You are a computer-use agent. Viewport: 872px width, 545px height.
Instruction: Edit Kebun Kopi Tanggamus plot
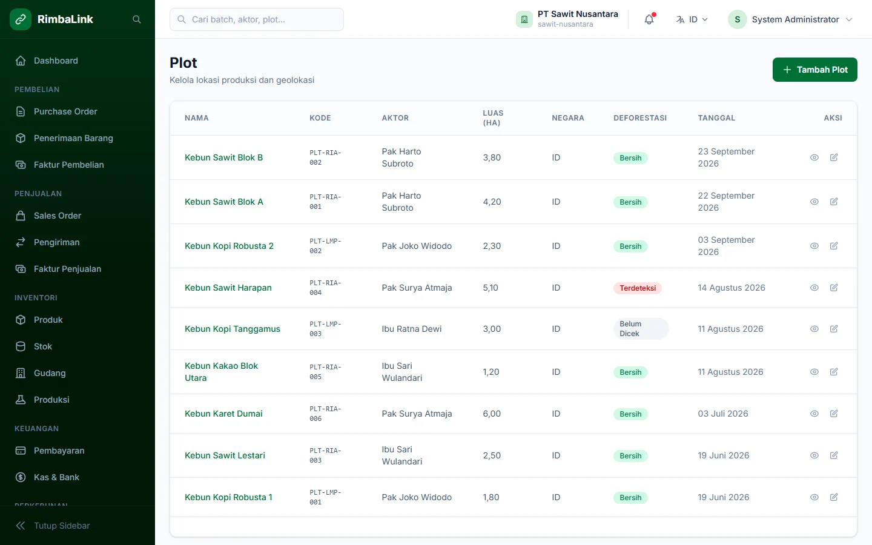pos(834,329)
